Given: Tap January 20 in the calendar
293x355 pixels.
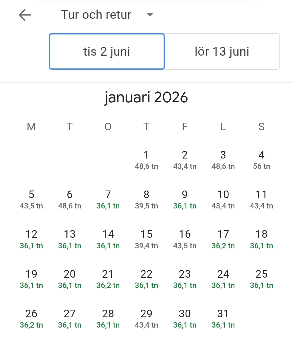Looking at the screenshot, I should (x=70, y=279).
